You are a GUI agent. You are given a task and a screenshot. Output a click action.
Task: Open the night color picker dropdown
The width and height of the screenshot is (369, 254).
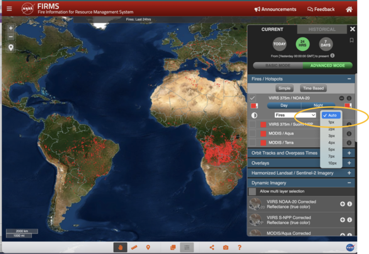348,105
